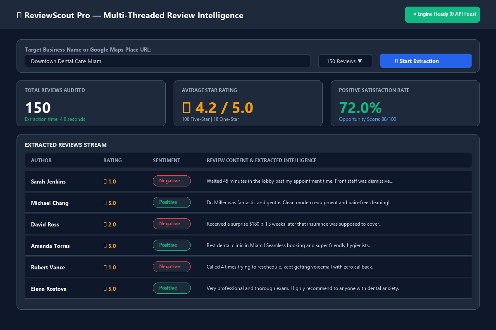Viewport: 496px width, 330px height.
Task: Click the Positive badge for Amanda Torres
Action: point(172,245)
